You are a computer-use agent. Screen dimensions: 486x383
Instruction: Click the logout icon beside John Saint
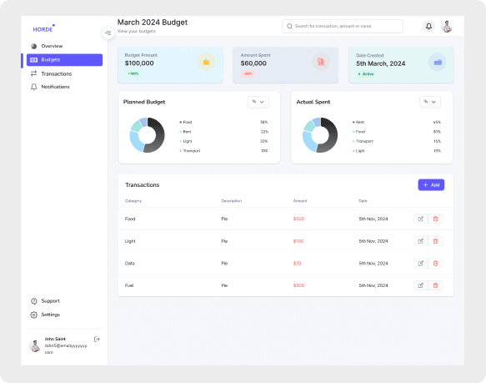[97, 340]
